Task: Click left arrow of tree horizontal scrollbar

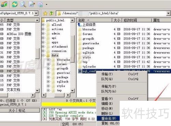Action: tap(44, 95)
